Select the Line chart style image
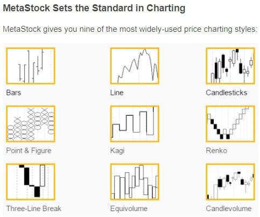260x217 pixels. (x=135, y=66)
